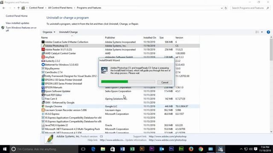Click the address bar history dropdown arrow
The width and height of the screenshot is (273, 153).
[222, 8]
